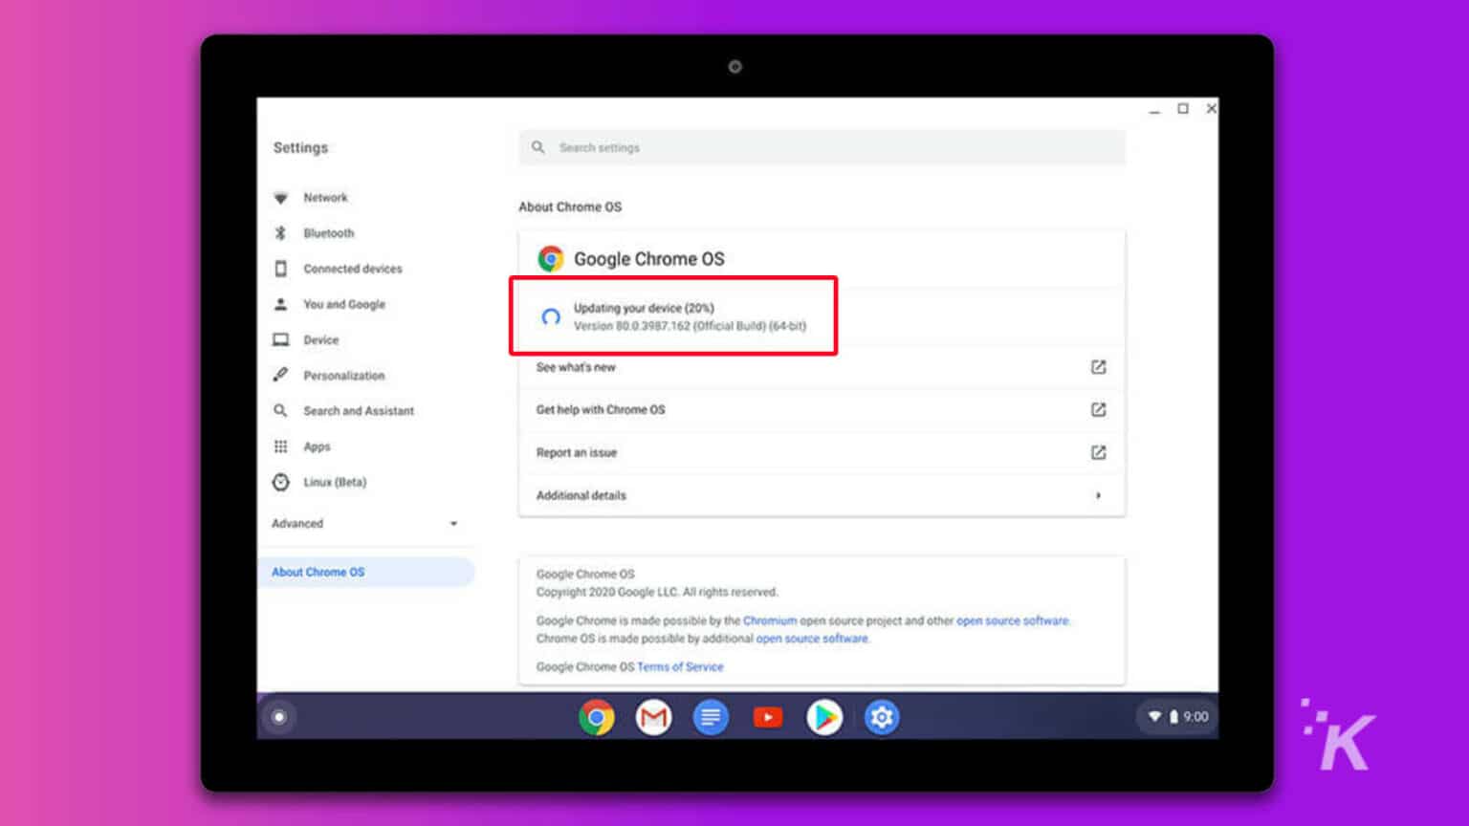
Task: Click the external-link icon beside Report an issue
Action: point(1098,451)
